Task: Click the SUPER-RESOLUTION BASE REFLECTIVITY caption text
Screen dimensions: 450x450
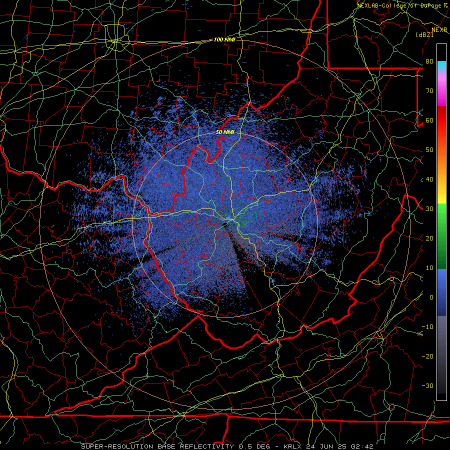Action: [157, 446]
